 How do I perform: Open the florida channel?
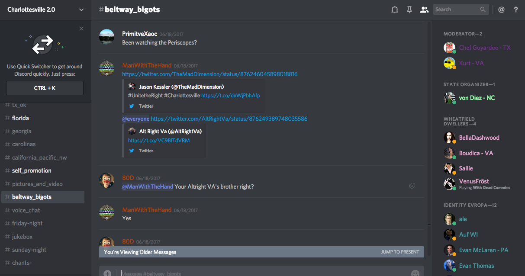tap(20, 118)
